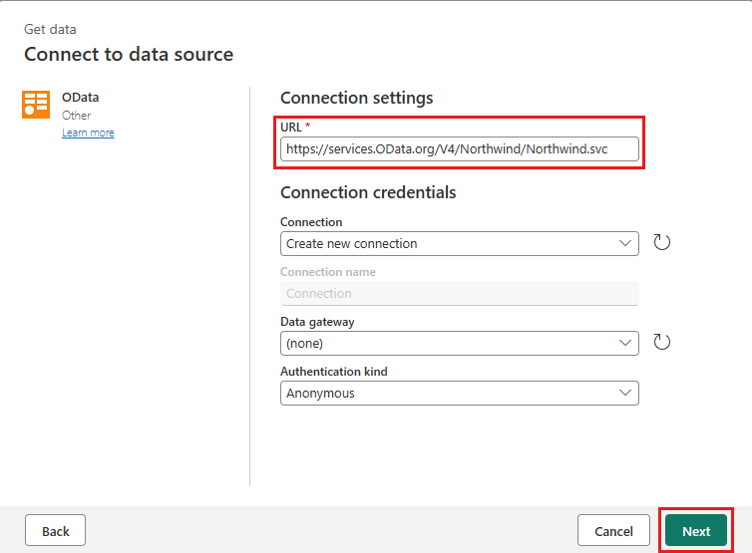This screenshot has width=752, height=553.
Task: Click the Connection label above dropdown
Action: click(x=311, y=222)
